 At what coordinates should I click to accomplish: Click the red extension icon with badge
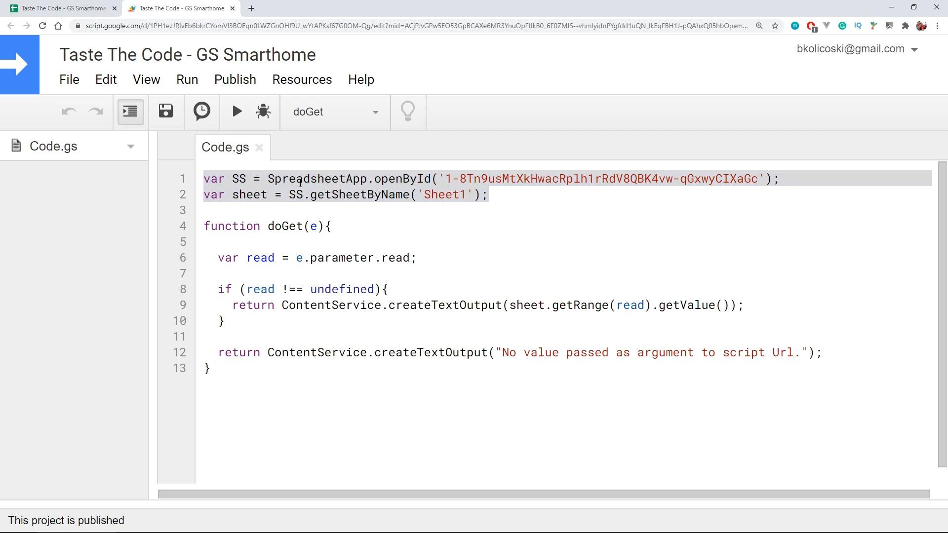point(811,26)
